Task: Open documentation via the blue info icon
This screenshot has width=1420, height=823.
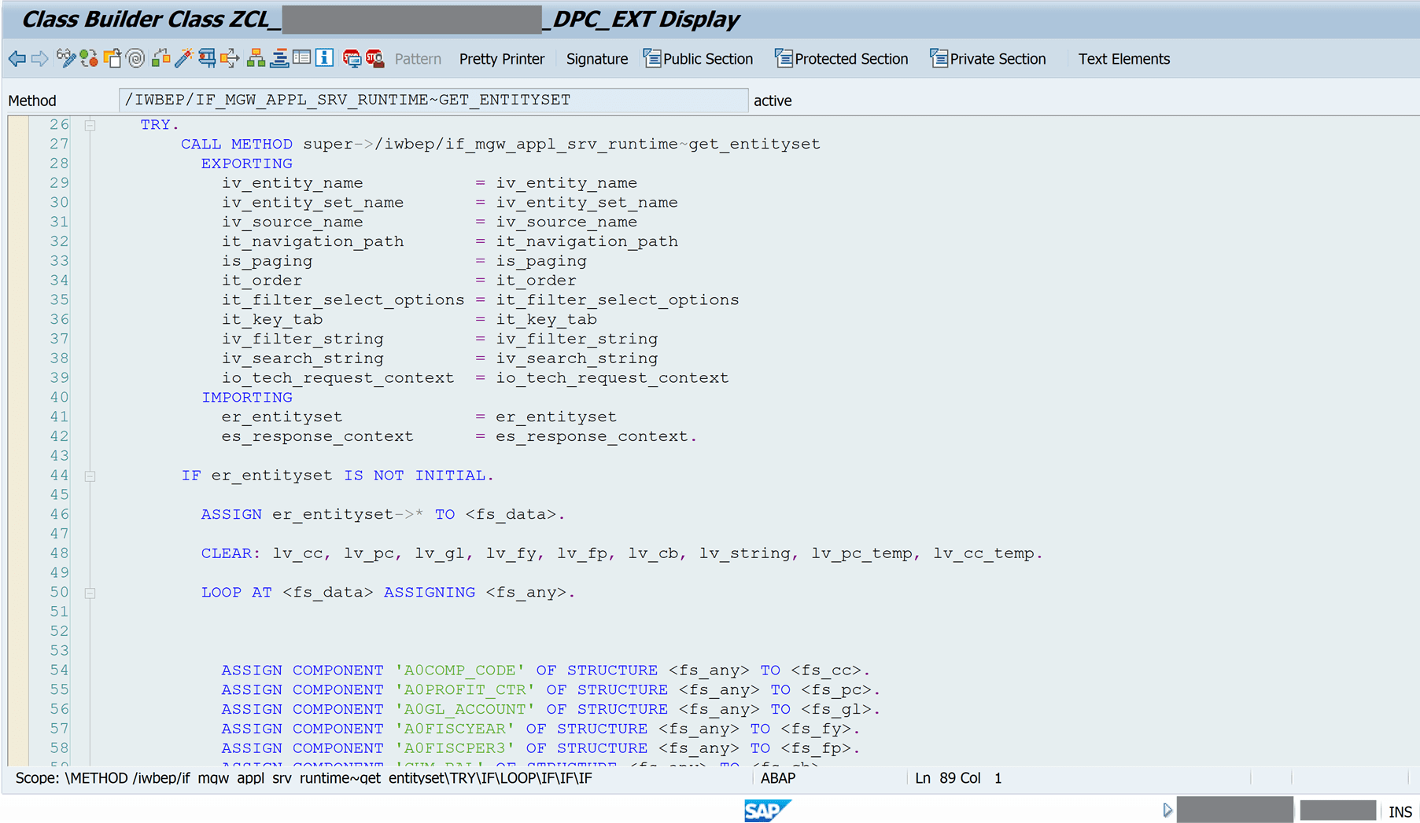Action: click(x=324, y=58)
